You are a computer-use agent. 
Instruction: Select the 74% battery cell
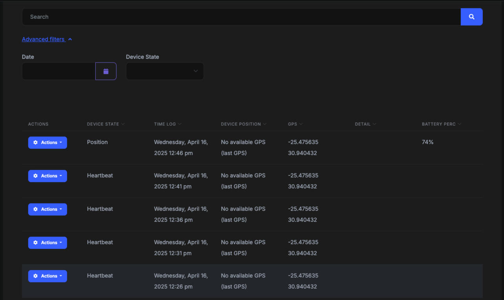pyautogui.click(x=427, y=142)
